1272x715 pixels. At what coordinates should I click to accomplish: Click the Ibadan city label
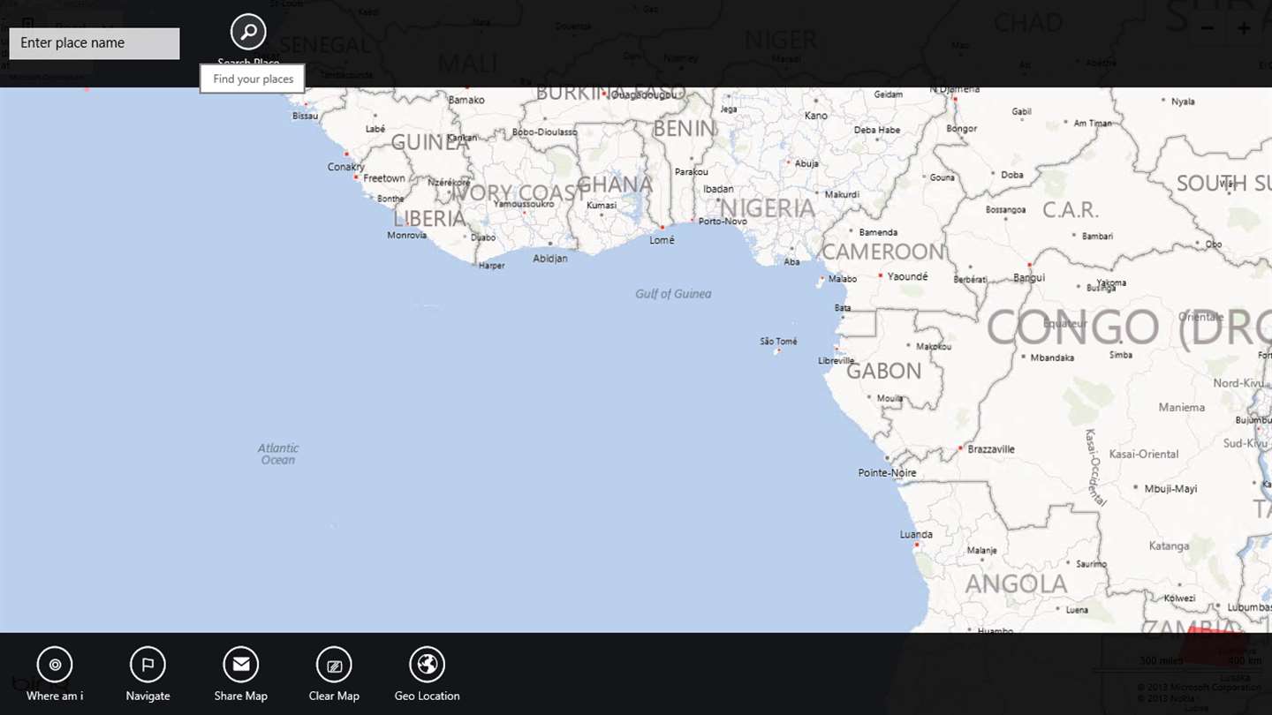click(x=719, y=189)
